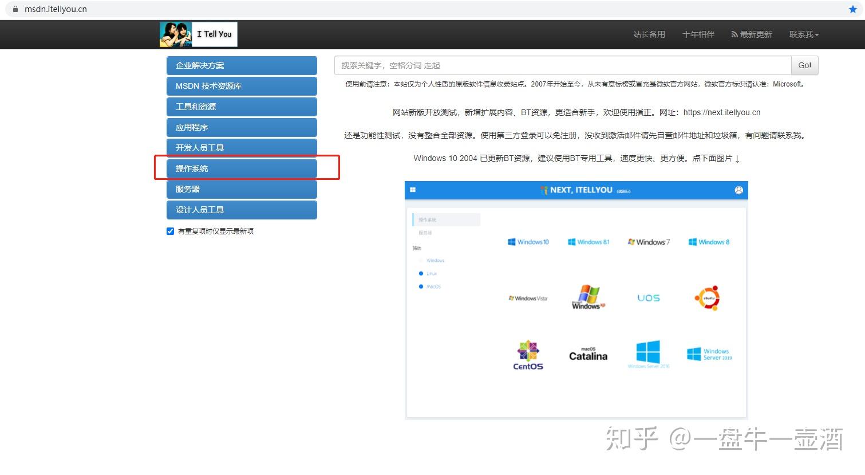Click the Go! search button

(805, 65)
